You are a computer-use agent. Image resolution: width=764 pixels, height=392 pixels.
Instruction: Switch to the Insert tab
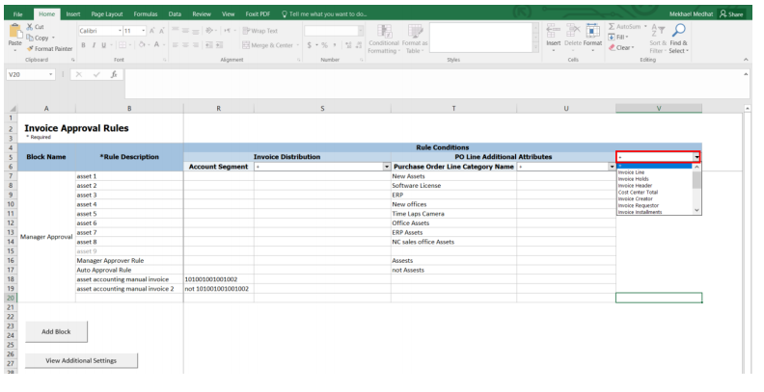[73, 14]
